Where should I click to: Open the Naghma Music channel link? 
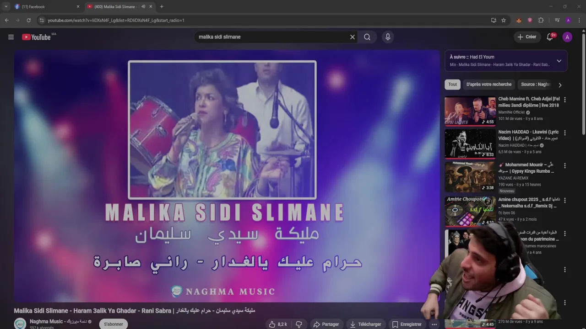58,321
